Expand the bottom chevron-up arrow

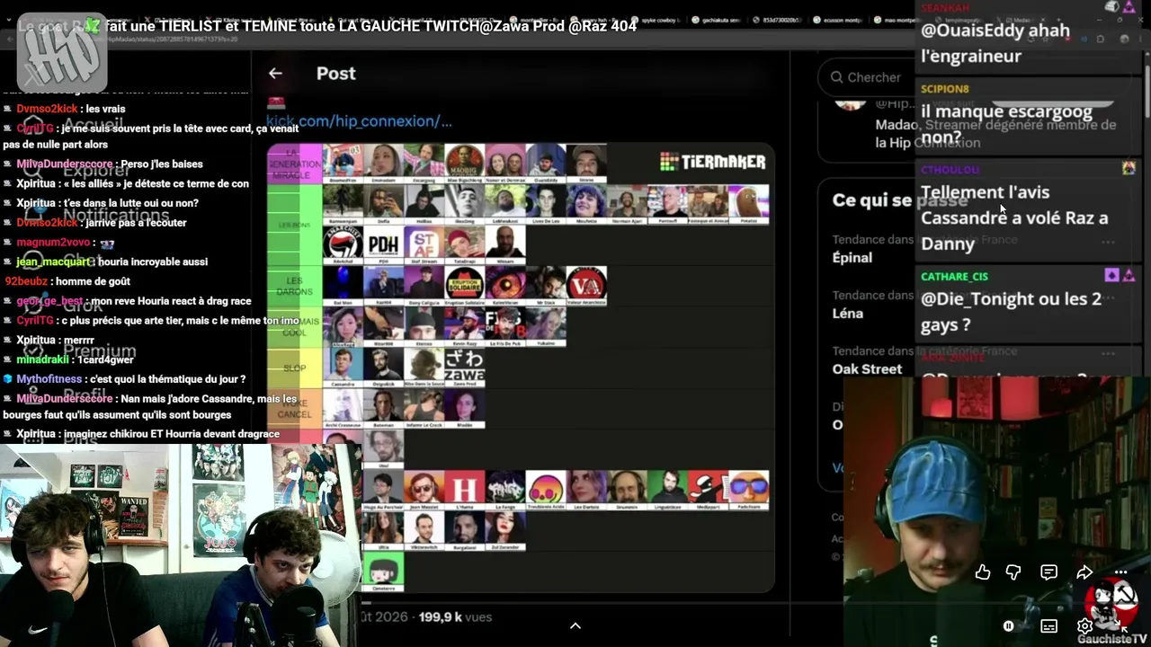575,625
